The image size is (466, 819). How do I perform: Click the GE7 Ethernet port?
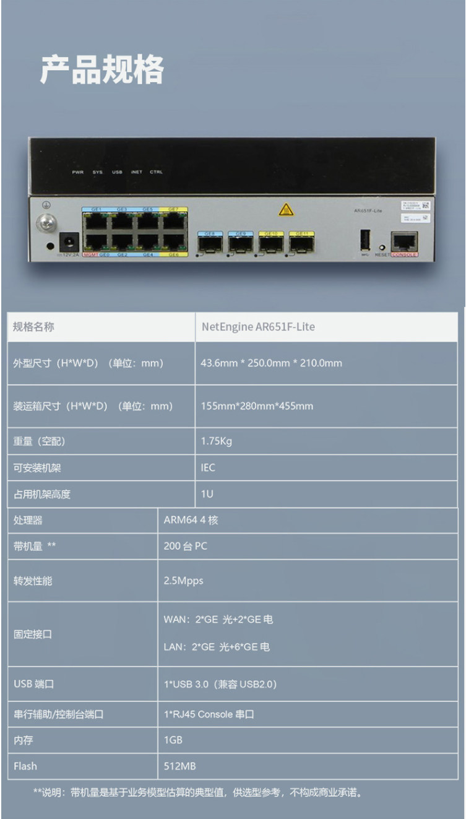[x=174, y=222]
